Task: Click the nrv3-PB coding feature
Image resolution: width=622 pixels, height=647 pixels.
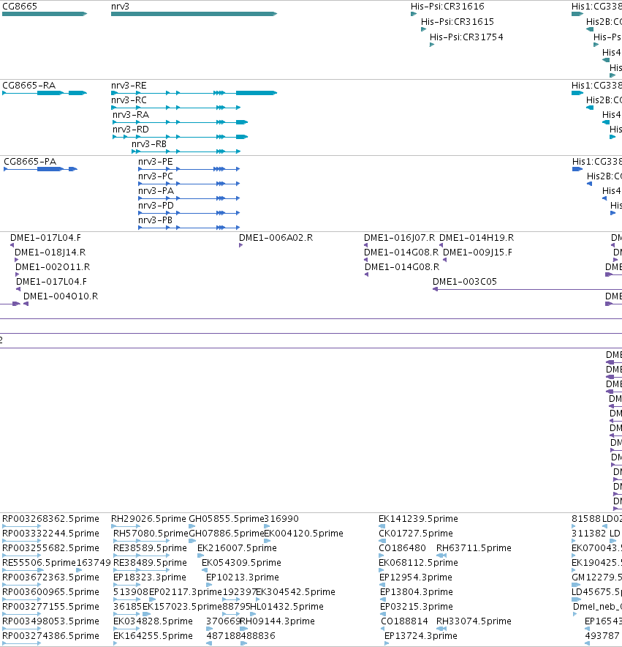Action: (189, 228)
